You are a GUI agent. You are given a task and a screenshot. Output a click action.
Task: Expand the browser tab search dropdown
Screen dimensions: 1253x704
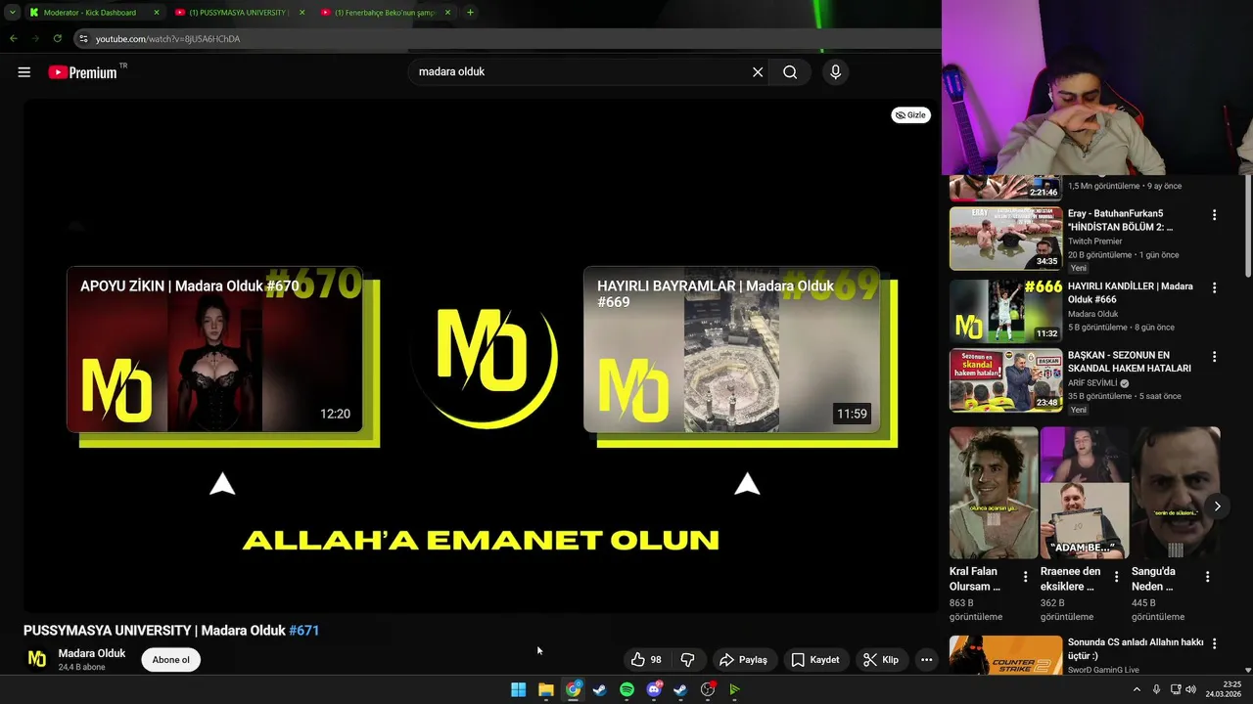[13, 13]
